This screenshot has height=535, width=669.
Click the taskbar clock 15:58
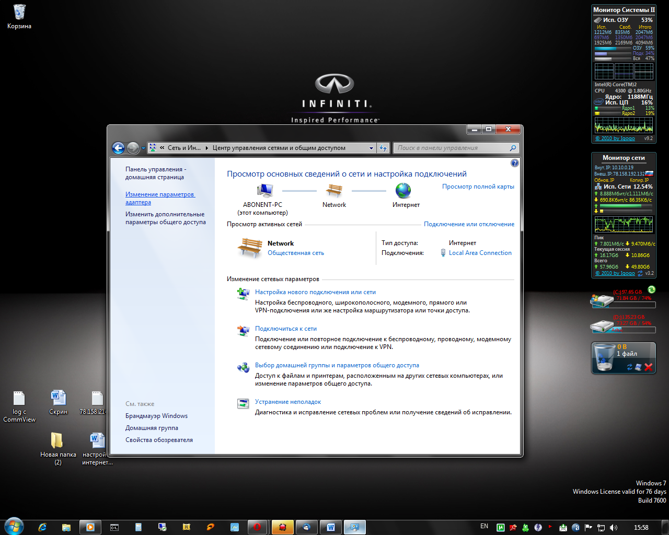[x=641, y=528]
